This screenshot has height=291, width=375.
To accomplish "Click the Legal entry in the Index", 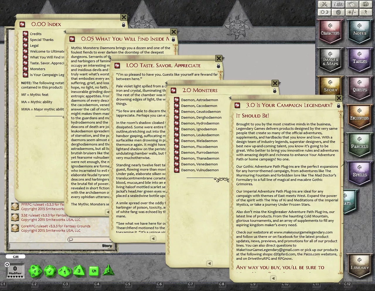I will 34,46.
